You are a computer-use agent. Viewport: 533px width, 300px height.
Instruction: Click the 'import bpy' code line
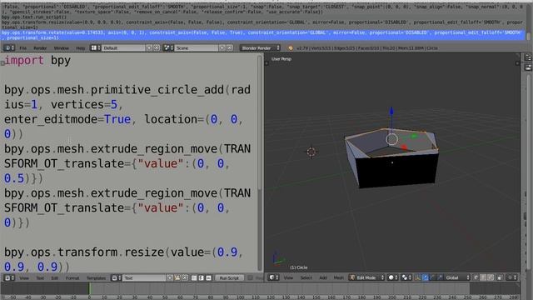37,61
